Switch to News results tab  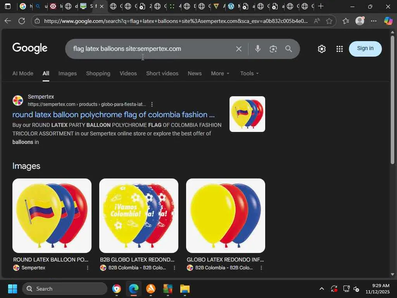tap(195, 73)
